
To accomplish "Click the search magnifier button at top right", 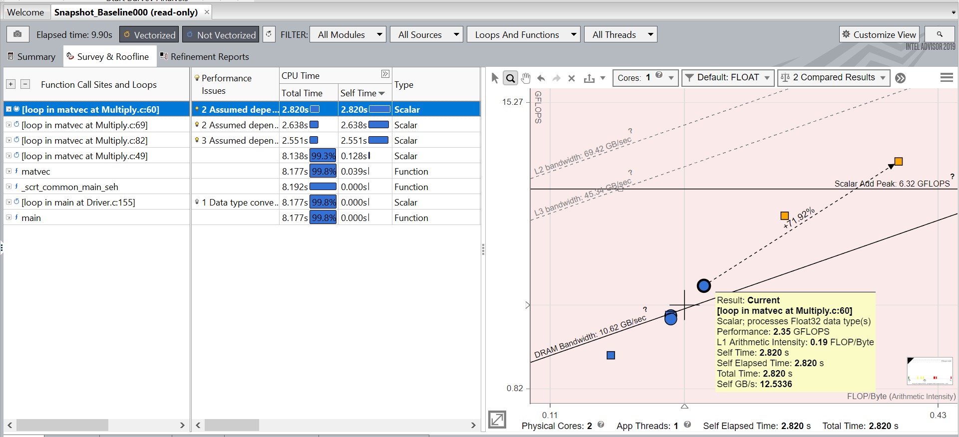I will (939, 34).
